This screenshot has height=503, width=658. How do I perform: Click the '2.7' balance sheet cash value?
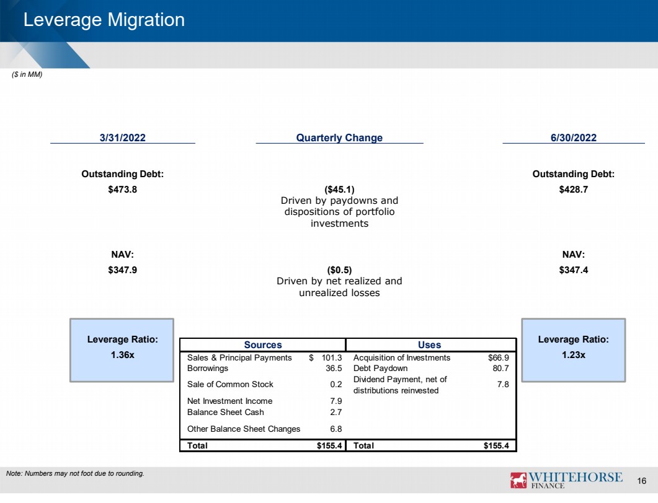point(336,412)
